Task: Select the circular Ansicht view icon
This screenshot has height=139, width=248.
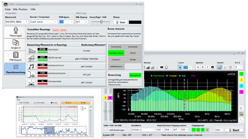Action: tap(230, 67)
